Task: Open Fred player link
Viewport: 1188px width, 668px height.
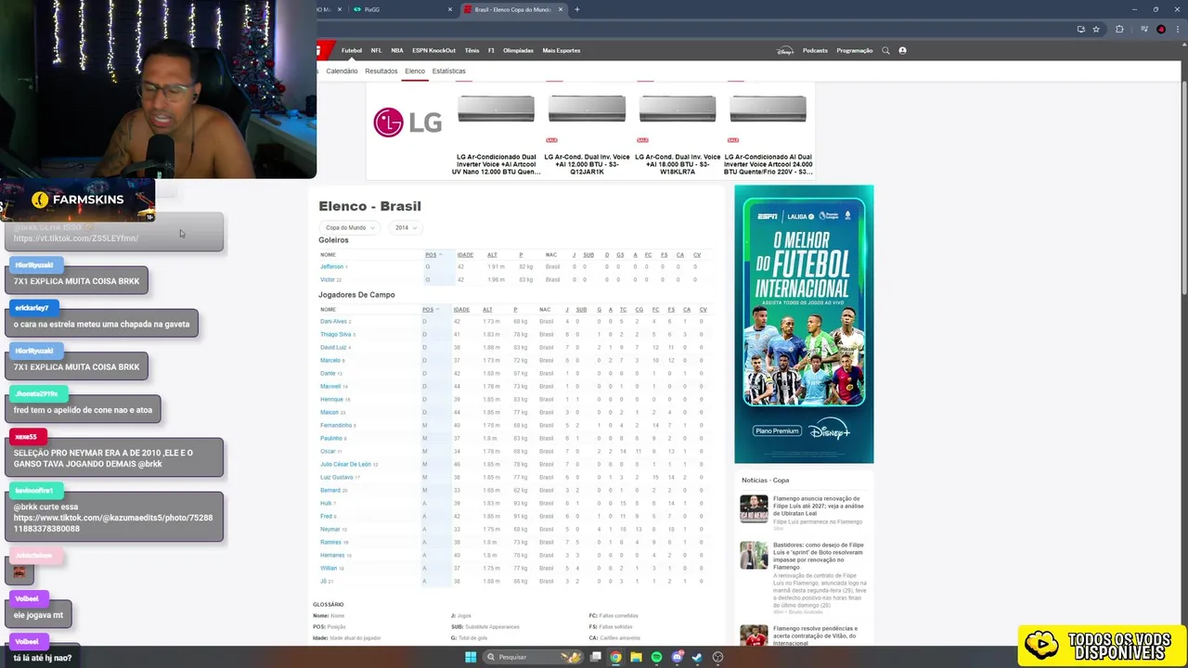Action: [x=326, y=516]
